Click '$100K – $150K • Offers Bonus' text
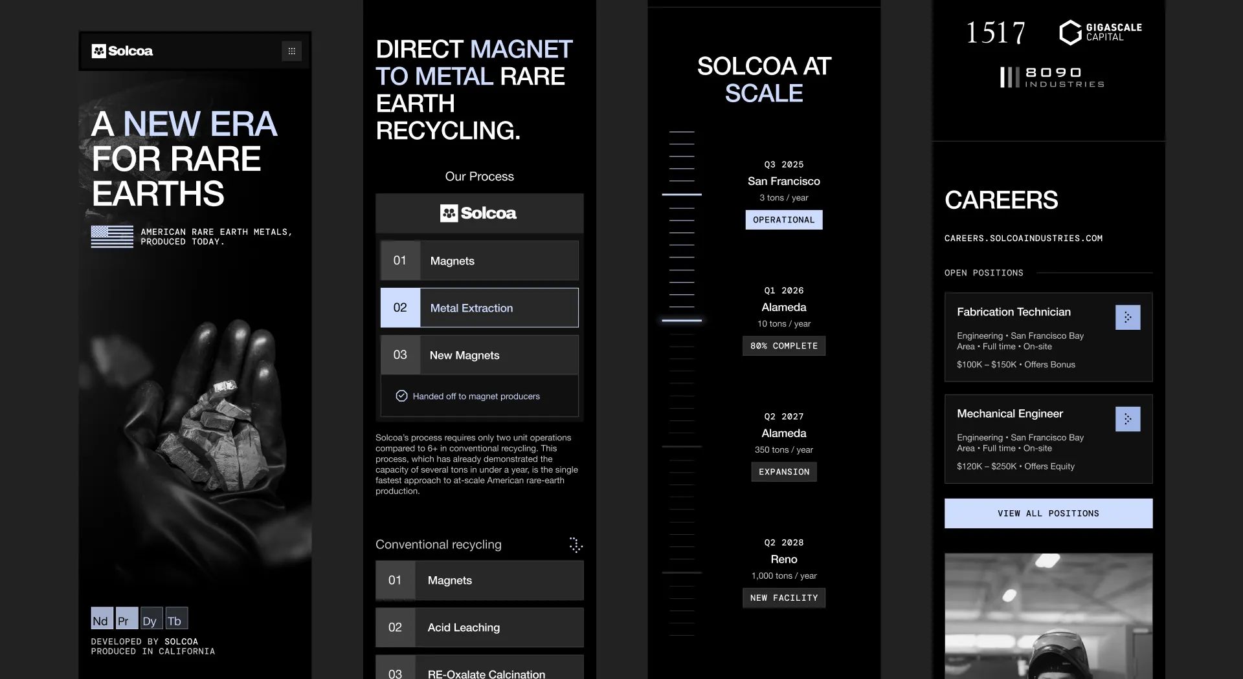Viewport: 1243px width, 679px height. click(x=1016, y=365)
